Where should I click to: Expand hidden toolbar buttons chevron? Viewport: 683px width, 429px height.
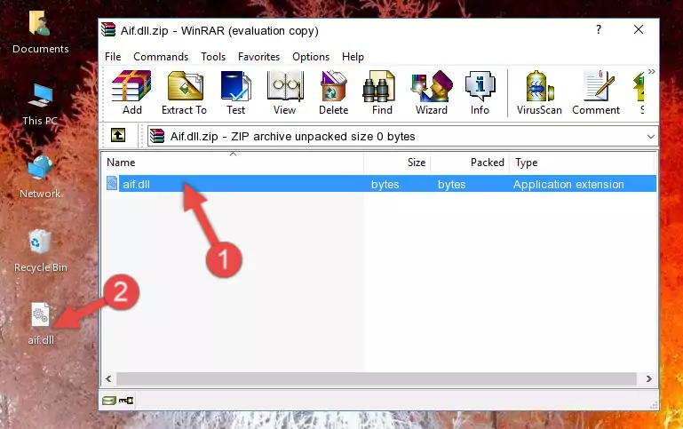pyautogui.click(x=651, y=71)
